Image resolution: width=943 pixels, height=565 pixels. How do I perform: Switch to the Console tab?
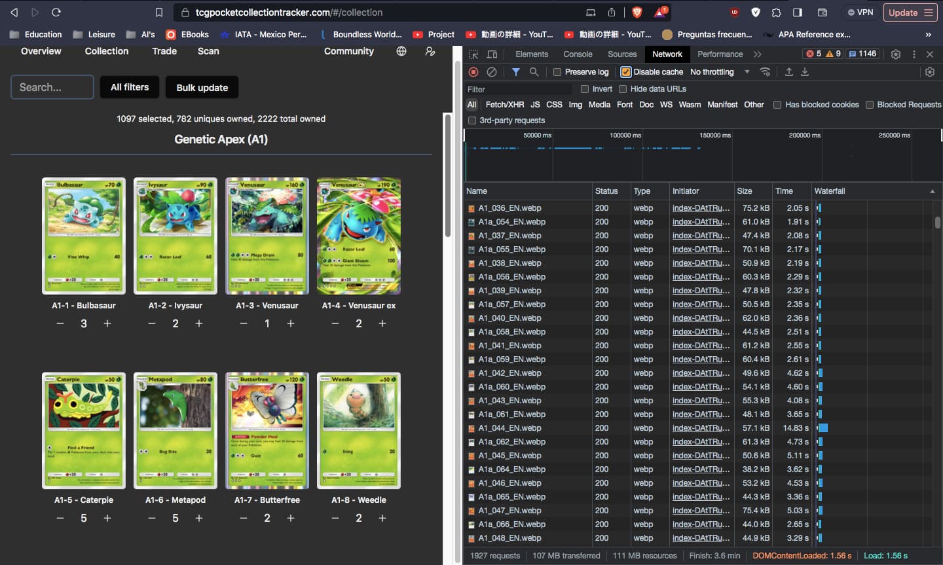click(578, 54)
